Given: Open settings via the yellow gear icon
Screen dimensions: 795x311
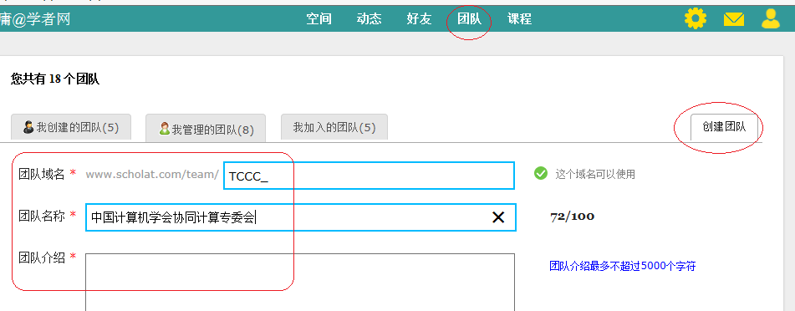Looking at the screenshot, I should point(696,18).
